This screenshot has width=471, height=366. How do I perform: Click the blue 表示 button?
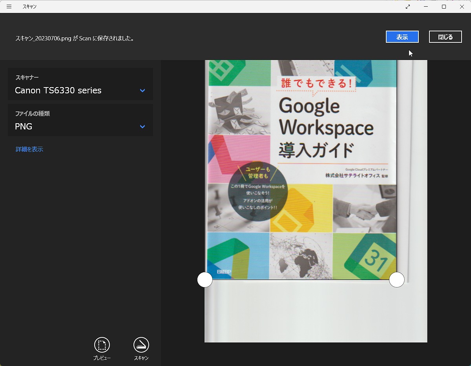click(x=402, y=37)
